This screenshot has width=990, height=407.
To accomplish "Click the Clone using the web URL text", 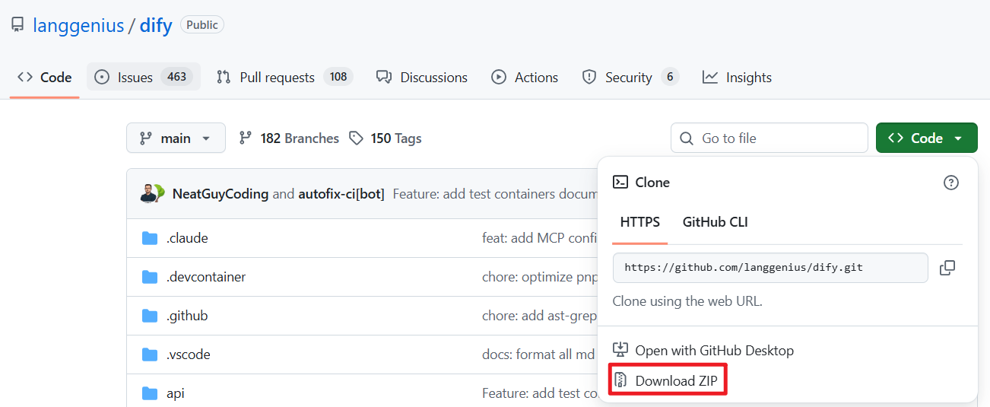I will pyautogui.click(x=687, y=301).
